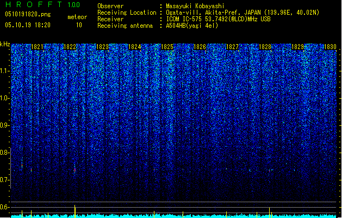Click the 1829 time marker
Screen dimensions: 342x218
pos(297,47)
